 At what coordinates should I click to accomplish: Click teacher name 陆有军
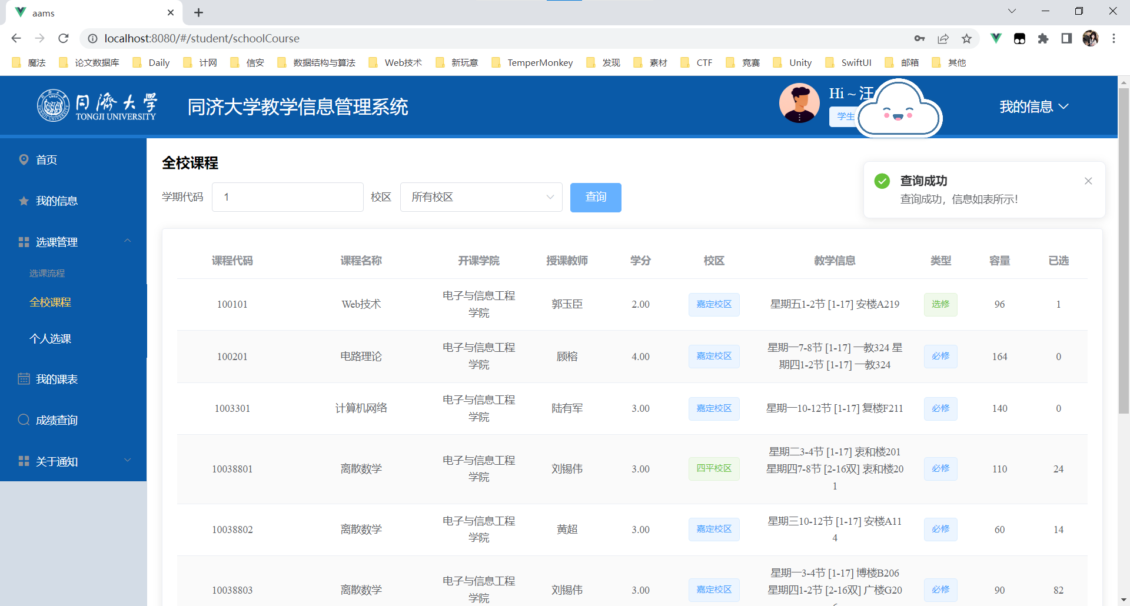click(567, 408)
